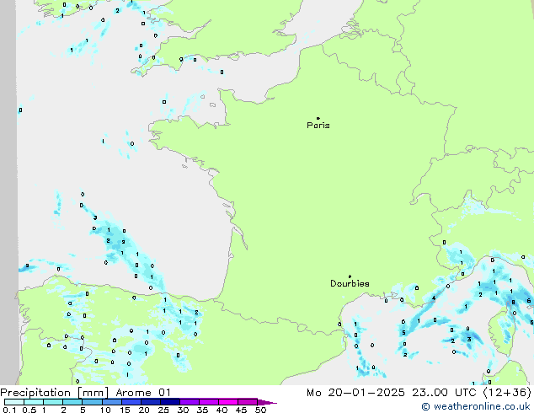This screenshot has height=413, width=534.
Task: Click the '25' legend scale value
Action: 163,410
